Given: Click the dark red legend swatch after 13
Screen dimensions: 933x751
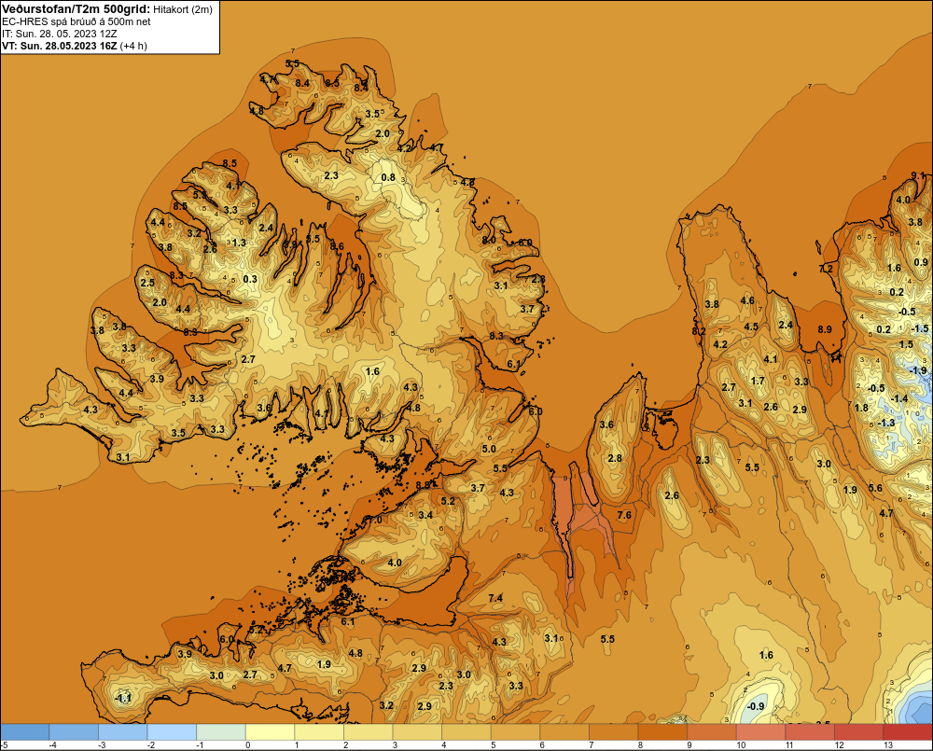Looking at the screenshot, I should click(x=908, y=731).
